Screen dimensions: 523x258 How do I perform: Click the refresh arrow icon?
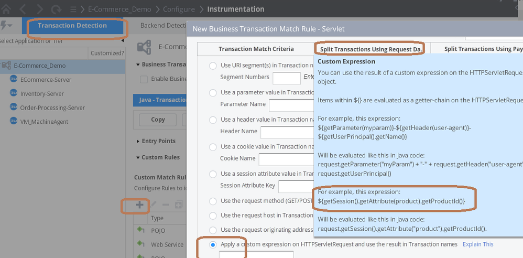click(x=56, y=9)
